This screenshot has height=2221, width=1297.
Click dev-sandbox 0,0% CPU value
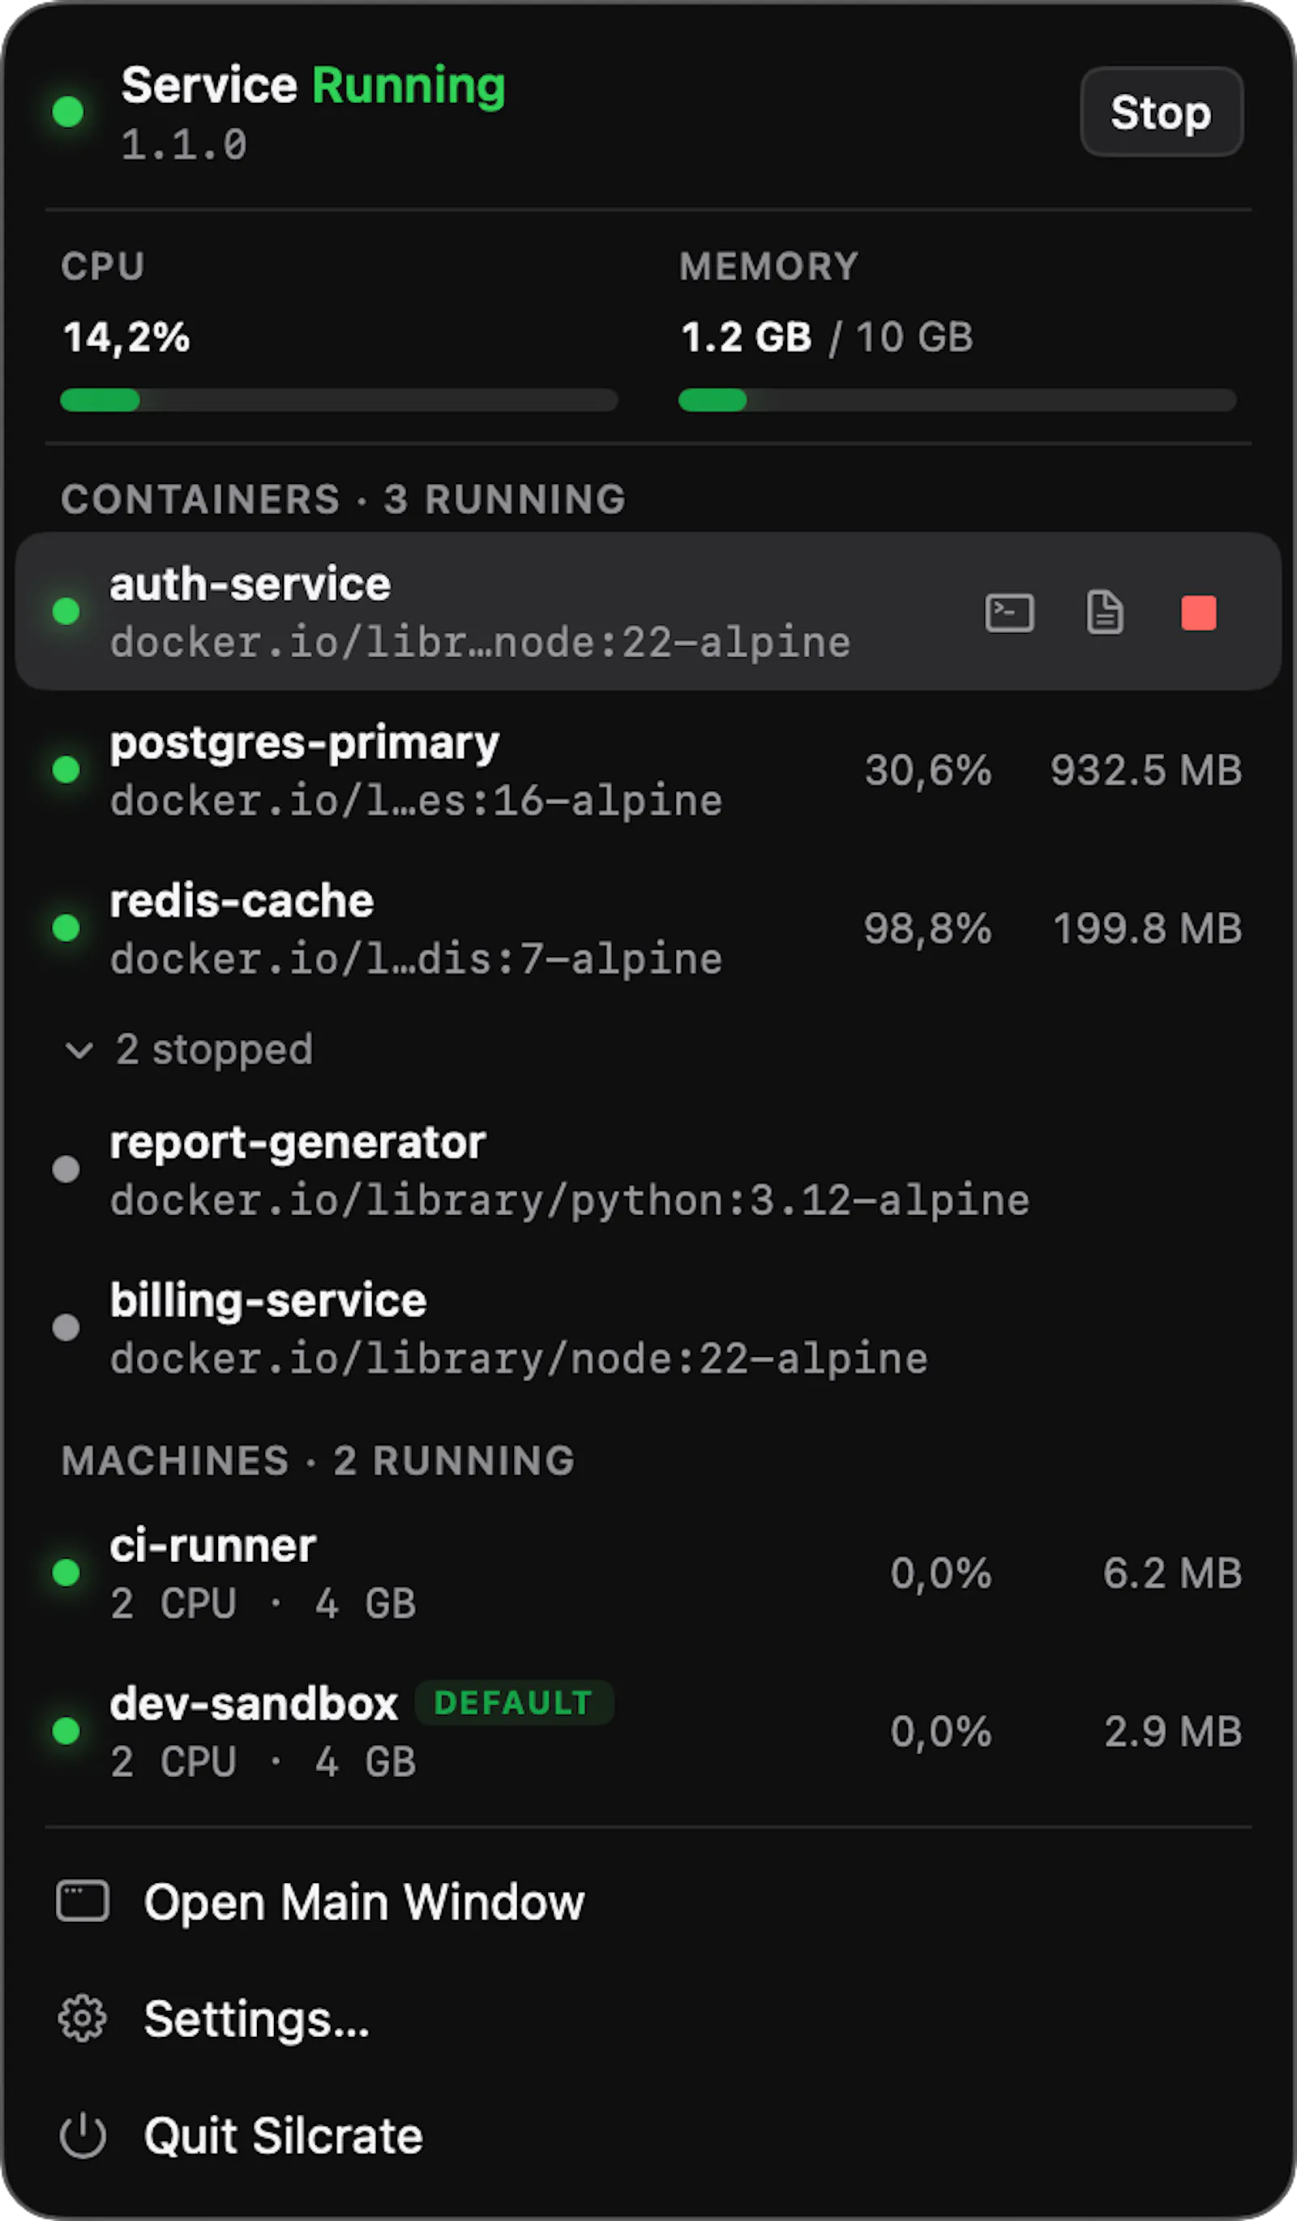tap(941, 1732)
